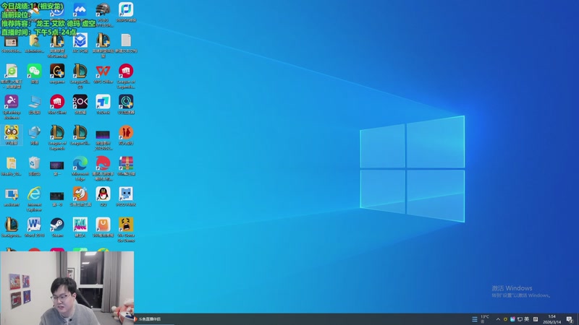Launch the orange two-figures game icon
579x325 pixels.
tap(126, 133)
